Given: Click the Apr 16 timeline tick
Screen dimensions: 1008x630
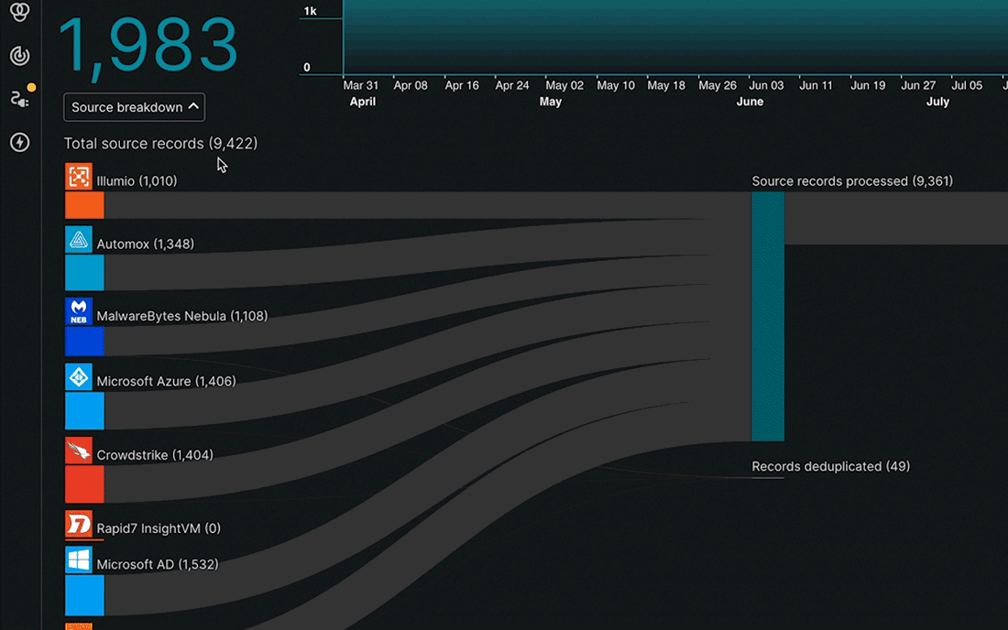Looking at the screenshot, I should (x=462, y=85).
